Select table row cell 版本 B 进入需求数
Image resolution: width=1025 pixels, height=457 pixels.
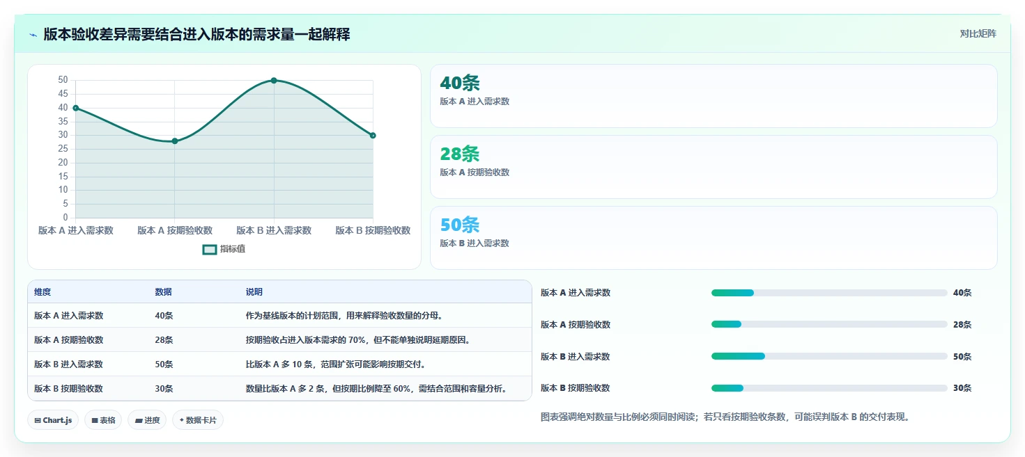(68, 364)
